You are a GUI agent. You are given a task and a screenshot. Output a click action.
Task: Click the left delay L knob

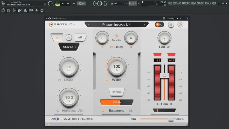tap(102, 38)
